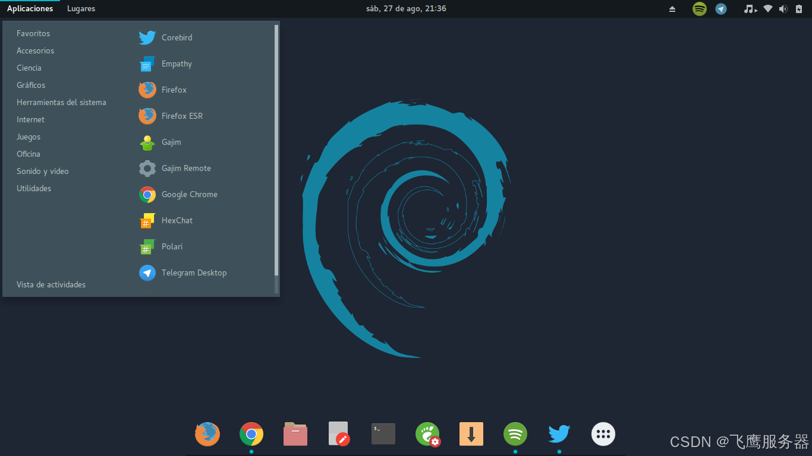
Task: Open the download manager dock icon
Action: pyautogui.click(x=471, y=434)
